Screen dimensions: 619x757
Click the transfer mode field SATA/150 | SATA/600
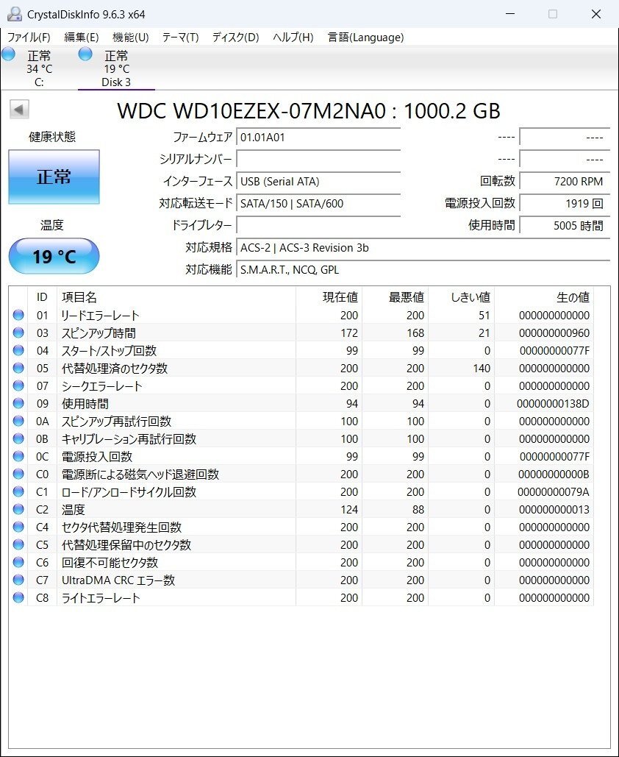click(318, 204)
